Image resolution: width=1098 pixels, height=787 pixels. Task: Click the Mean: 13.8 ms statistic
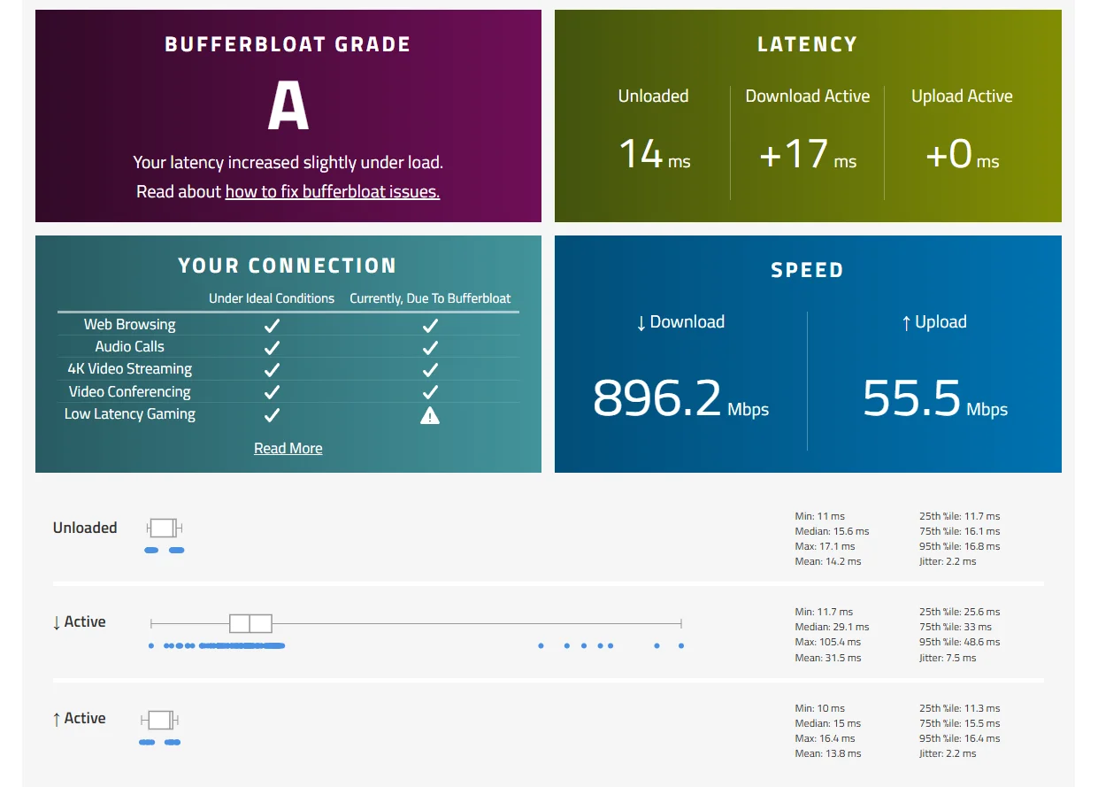827,753
